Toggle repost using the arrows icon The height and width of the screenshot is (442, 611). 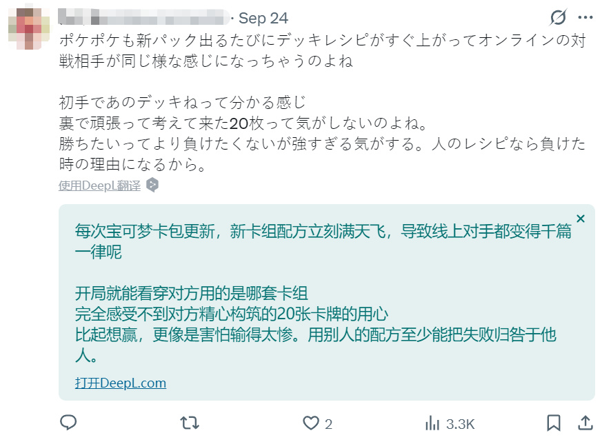(x=189, y=422)
